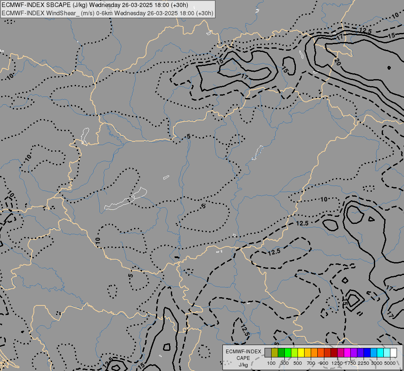
Task: Select the white legend swatch
Action: 394,352
